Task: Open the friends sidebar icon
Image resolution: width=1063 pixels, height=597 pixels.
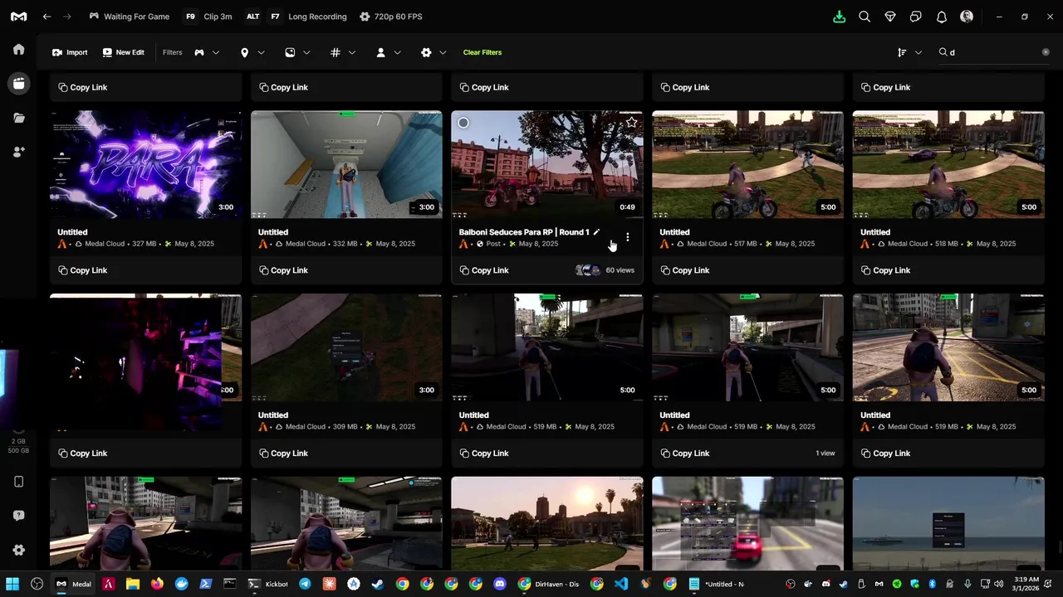Action: coord(19,152)
